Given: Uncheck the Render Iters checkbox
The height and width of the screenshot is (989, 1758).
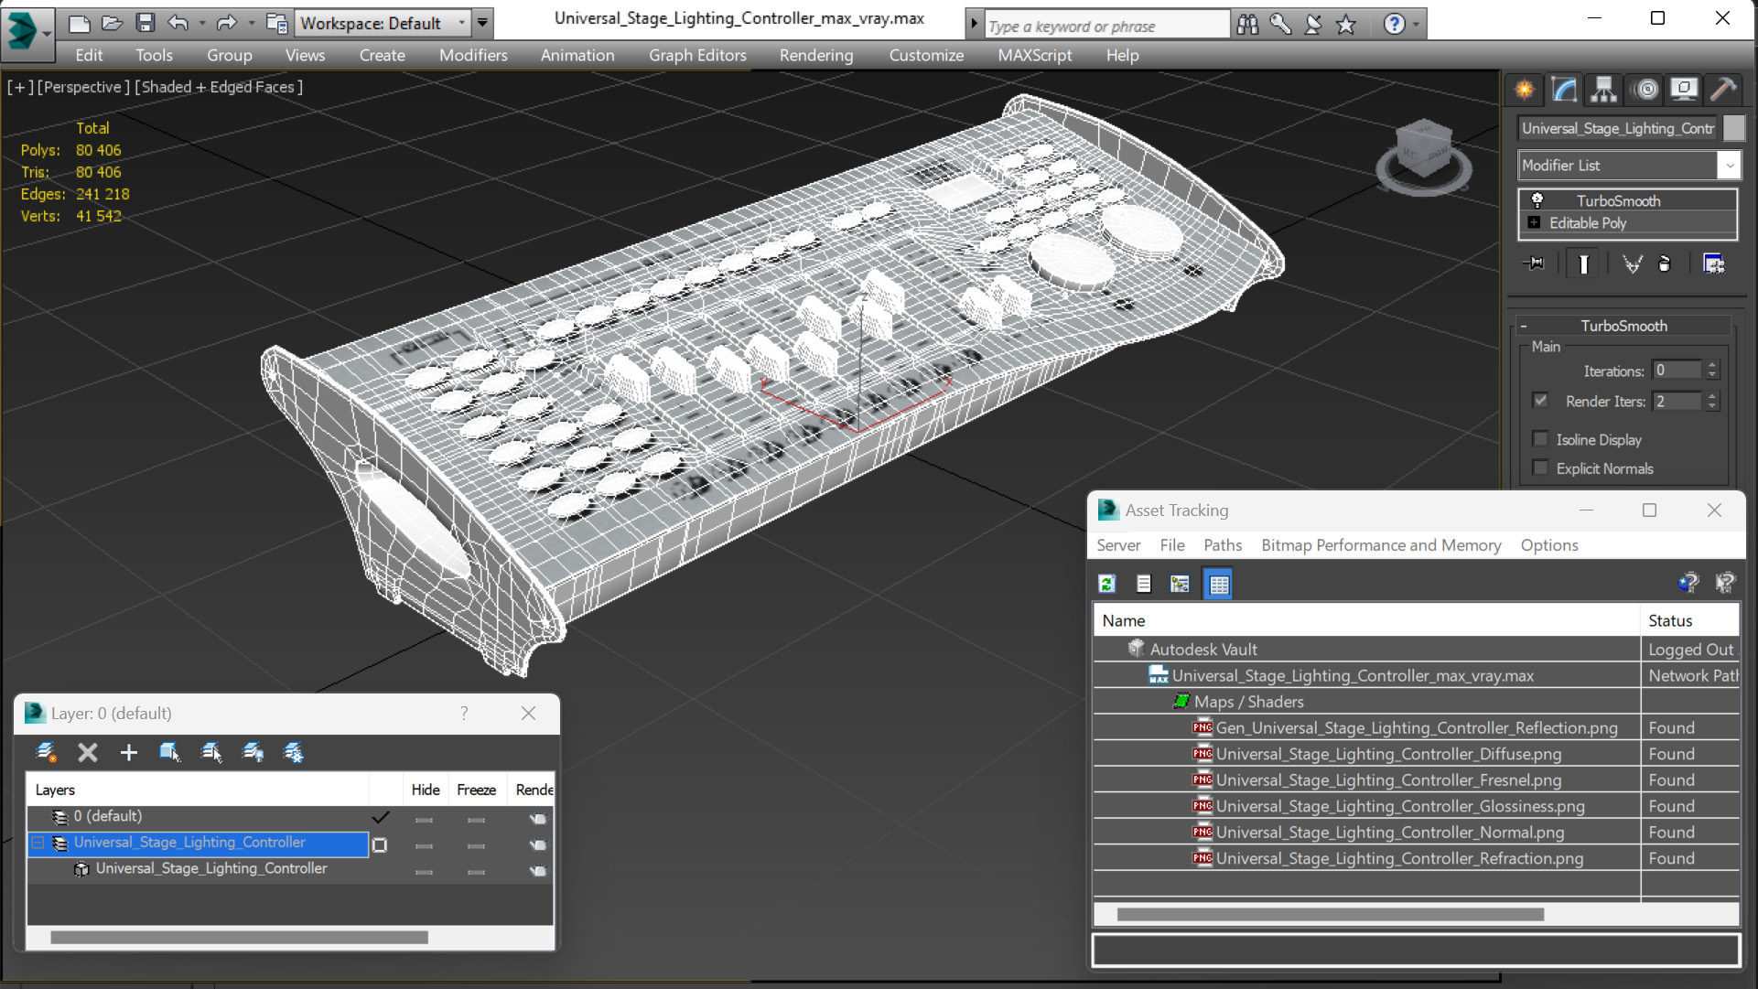Looking at the screenshot, I should (x=1541, y=401).
